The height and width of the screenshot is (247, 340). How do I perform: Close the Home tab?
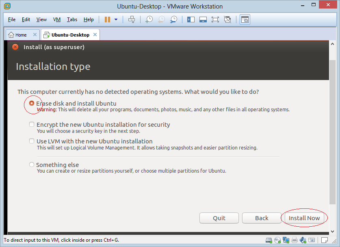pos(35,35)
